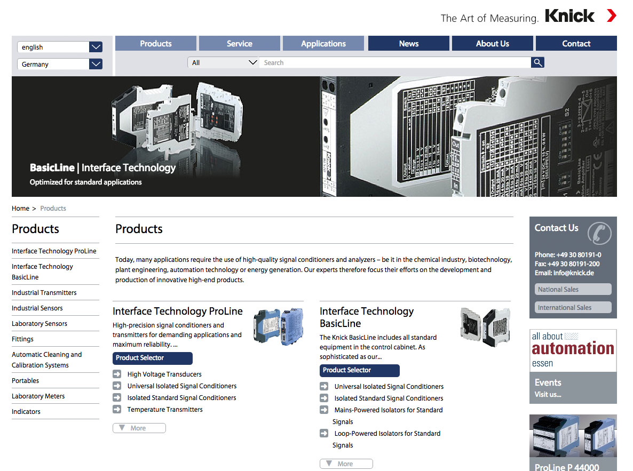
Task: Click the phone number +49 30 80191-0
Action: 579,254
